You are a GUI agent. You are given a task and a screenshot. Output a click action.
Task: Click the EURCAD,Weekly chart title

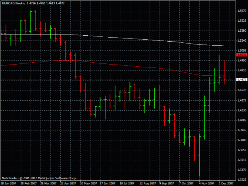pyautogui.click(x=13, y=3)
